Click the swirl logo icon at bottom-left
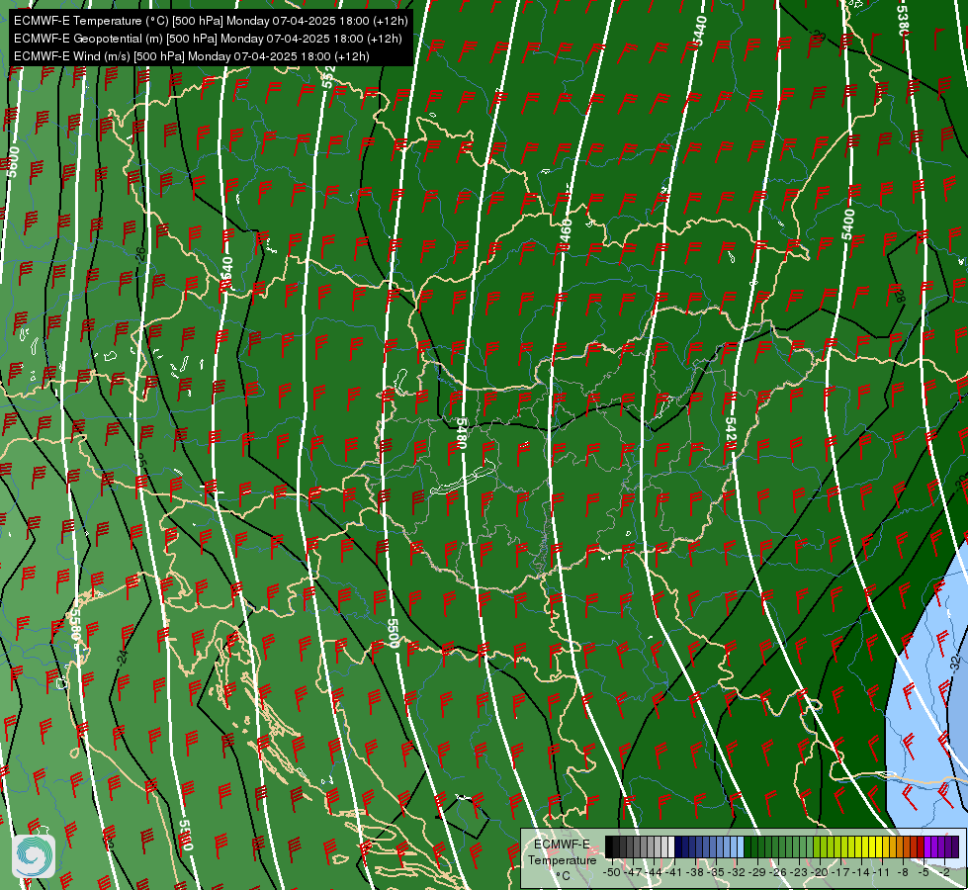The image size is (968, 890). click(34, 855)
